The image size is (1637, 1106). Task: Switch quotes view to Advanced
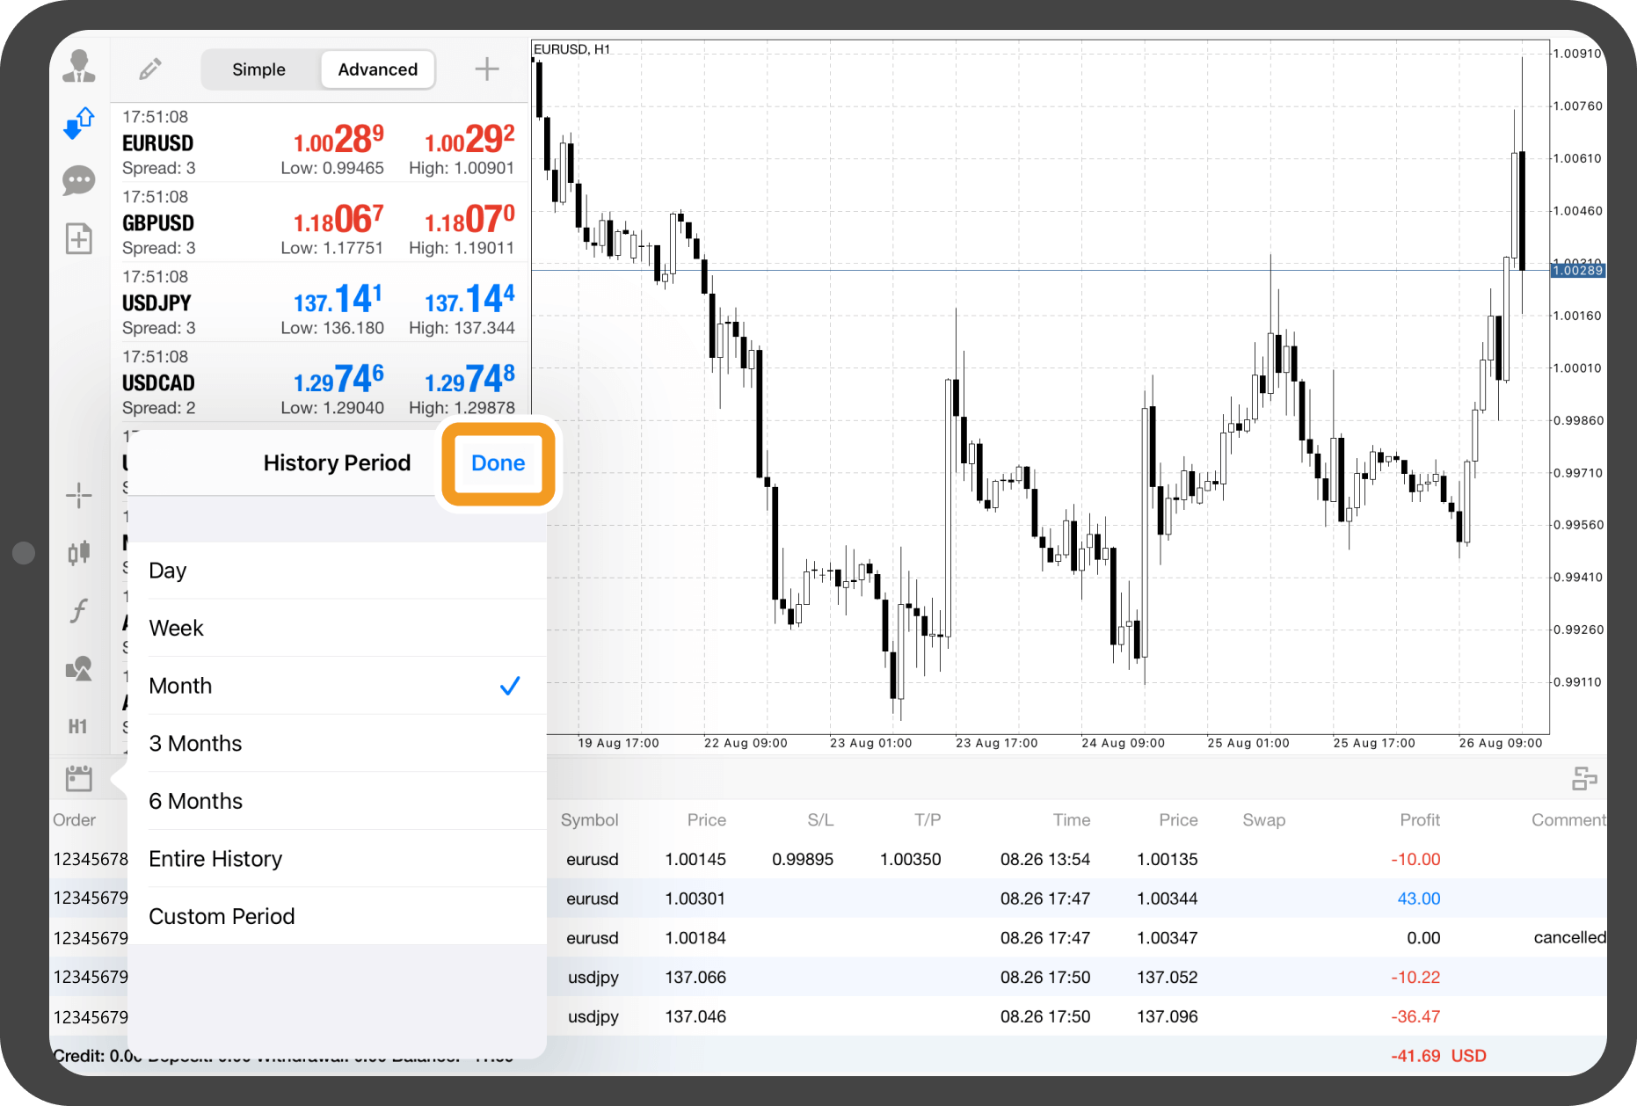(x=378, y=69)
